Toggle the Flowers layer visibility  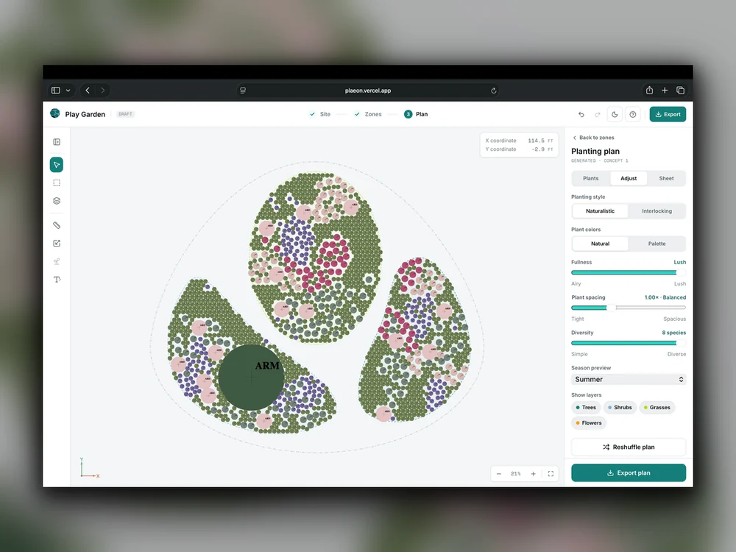tap(589, 423)
